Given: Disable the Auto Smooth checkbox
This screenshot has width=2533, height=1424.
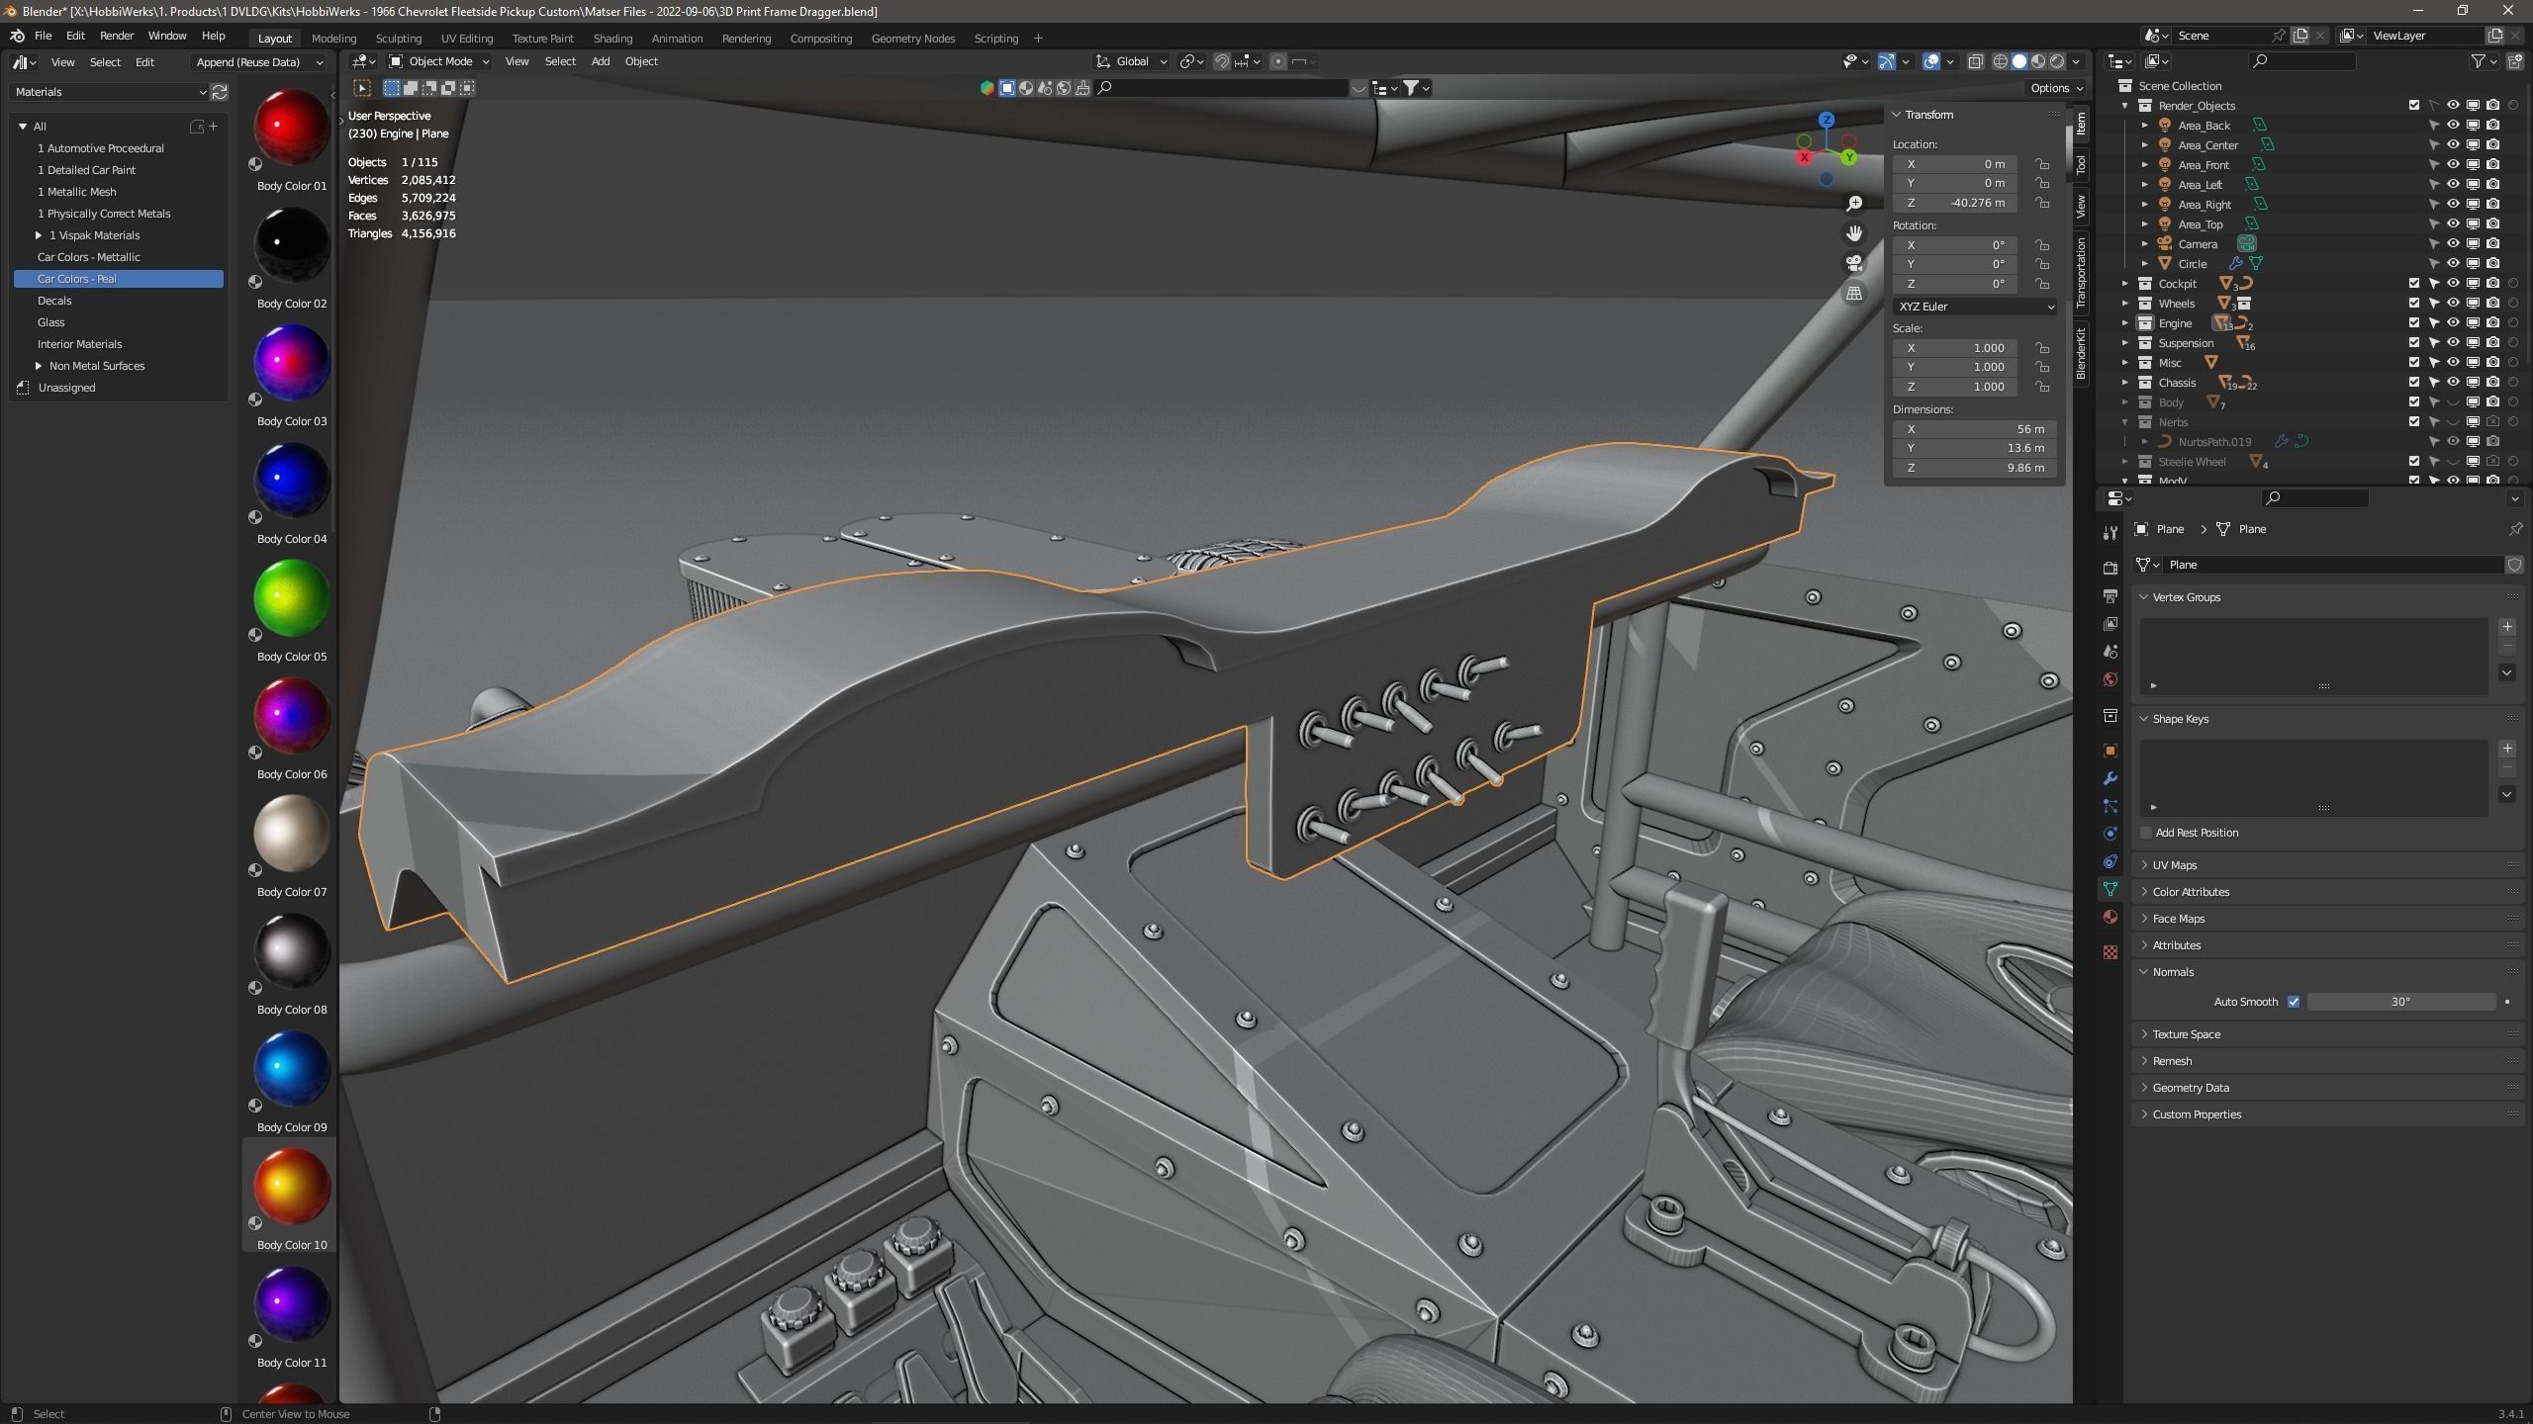Looking at the screenshot, I should tap(2294, 1002).
